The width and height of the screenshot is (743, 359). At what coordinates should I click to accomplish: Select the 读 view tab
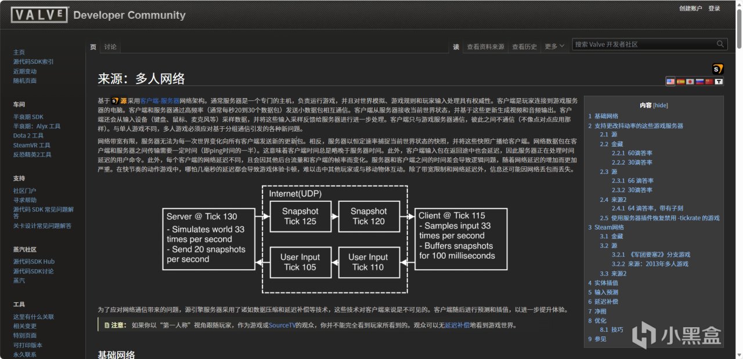tap(456, 46)
